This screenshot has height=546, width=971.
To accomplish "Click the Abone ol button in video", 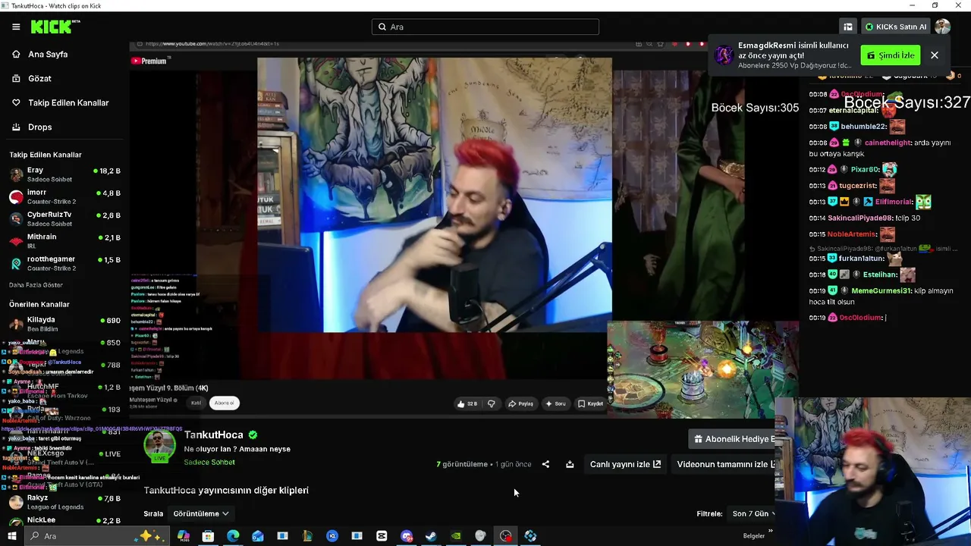I will point(225,403).
